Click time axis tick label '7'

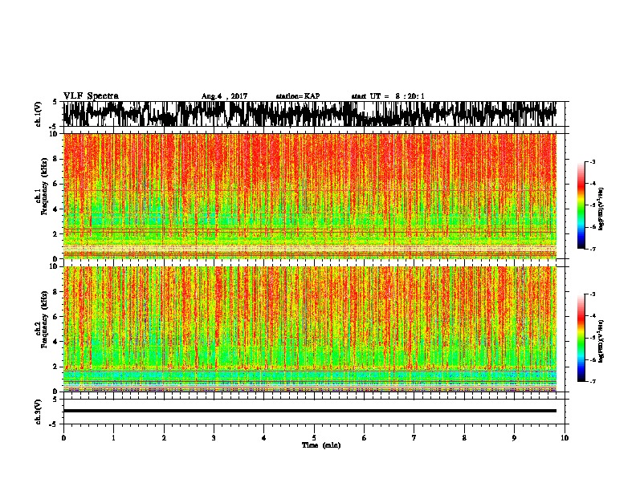coord(414,438)
